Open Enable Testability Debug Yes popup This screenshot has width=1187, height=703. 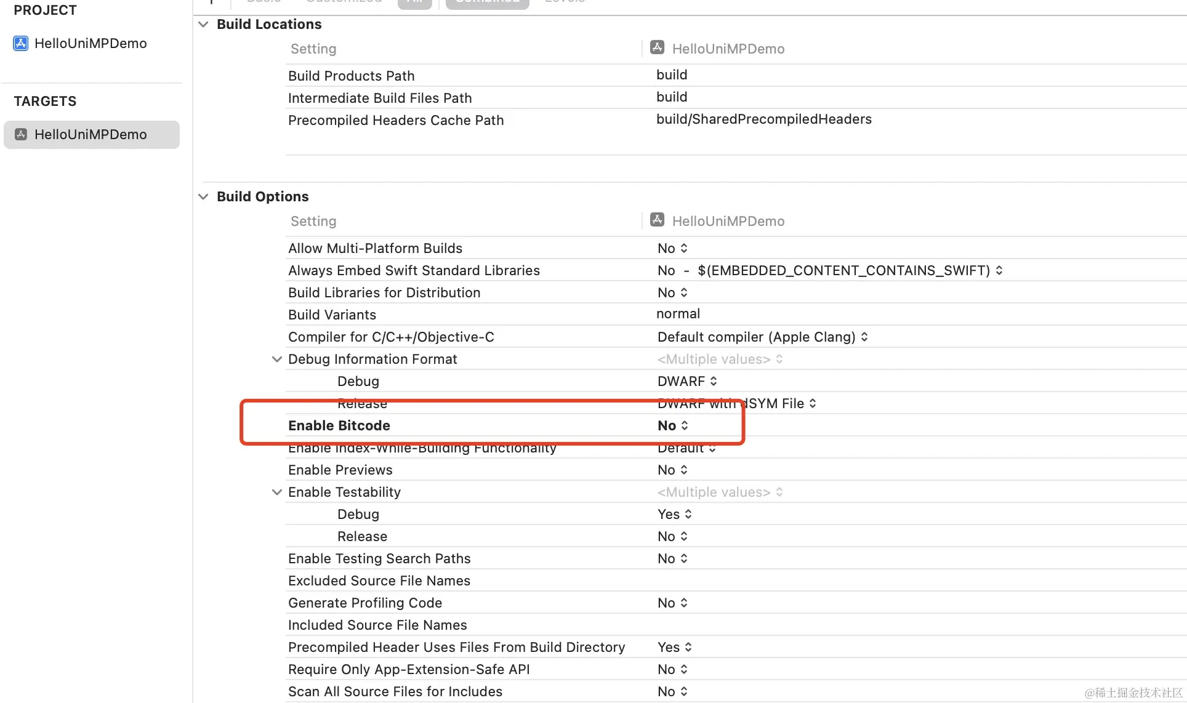[x=675, y=514]
